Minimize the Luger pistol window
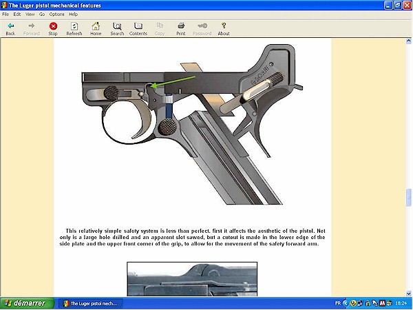 pos(388,6)
